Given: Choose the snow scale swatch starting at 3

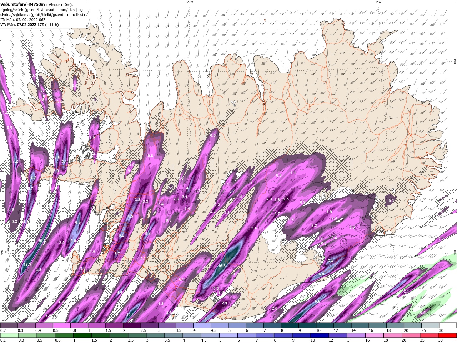Looking at the screenshot, I should 166,325.
